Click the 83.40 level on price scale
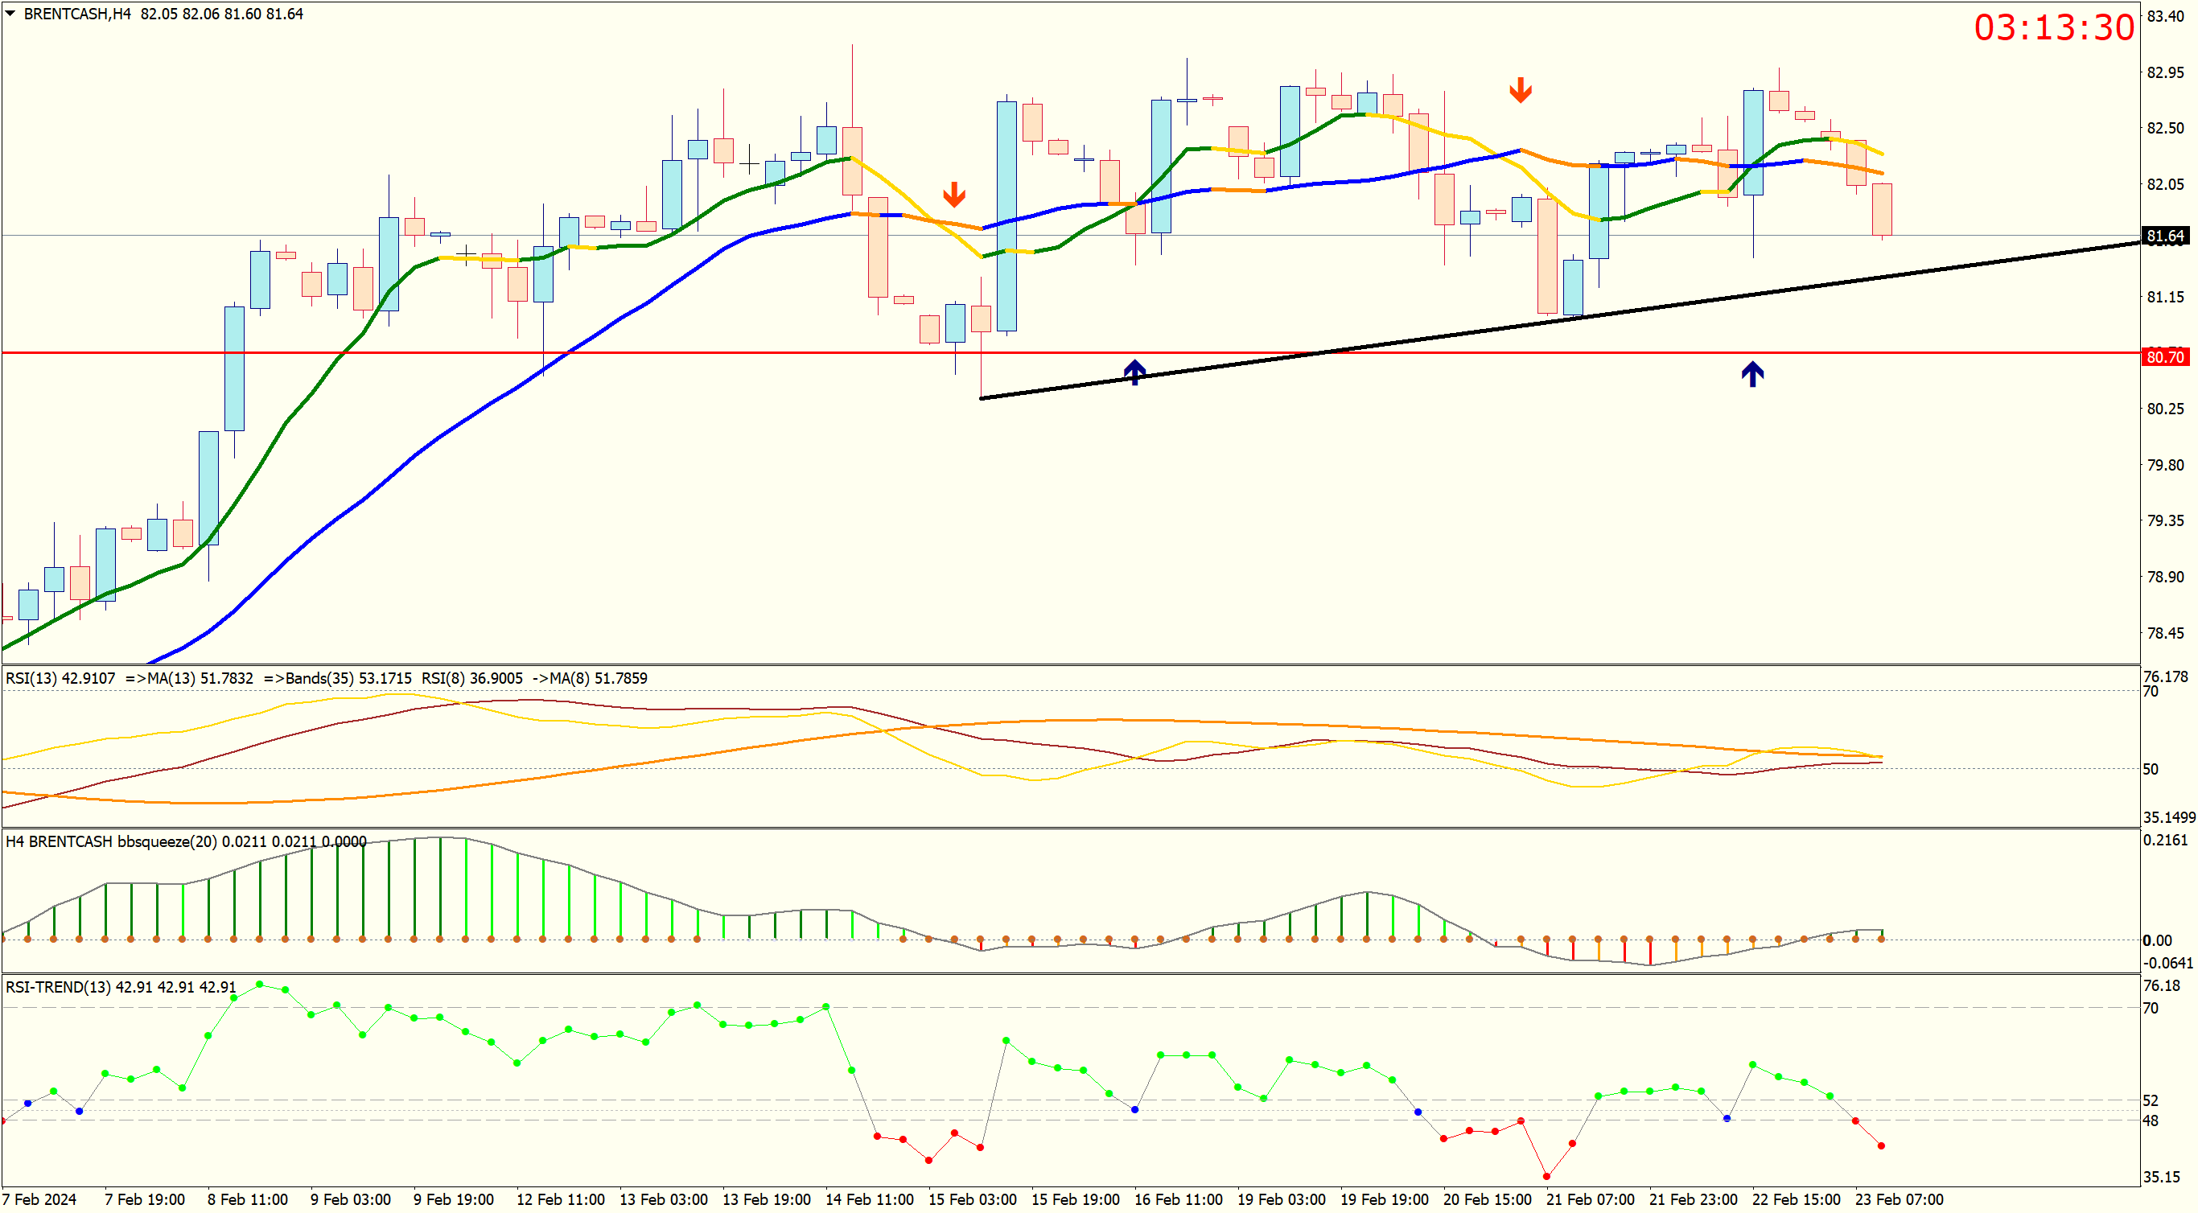This screenshot has width=2198, height=1213. click(x=2165, y=16)
